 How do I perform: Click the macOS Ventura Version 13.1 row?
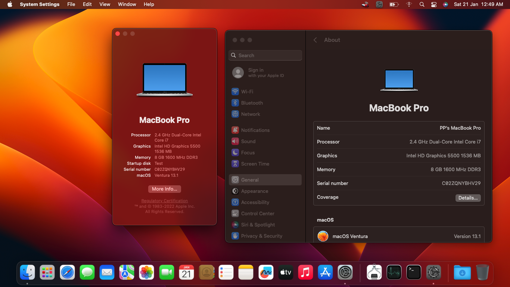(399, 236)
